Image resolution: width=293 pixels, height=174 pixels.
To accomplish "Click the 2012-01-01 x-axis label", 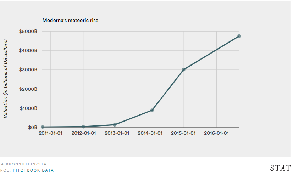I will (x=84, y=133).
